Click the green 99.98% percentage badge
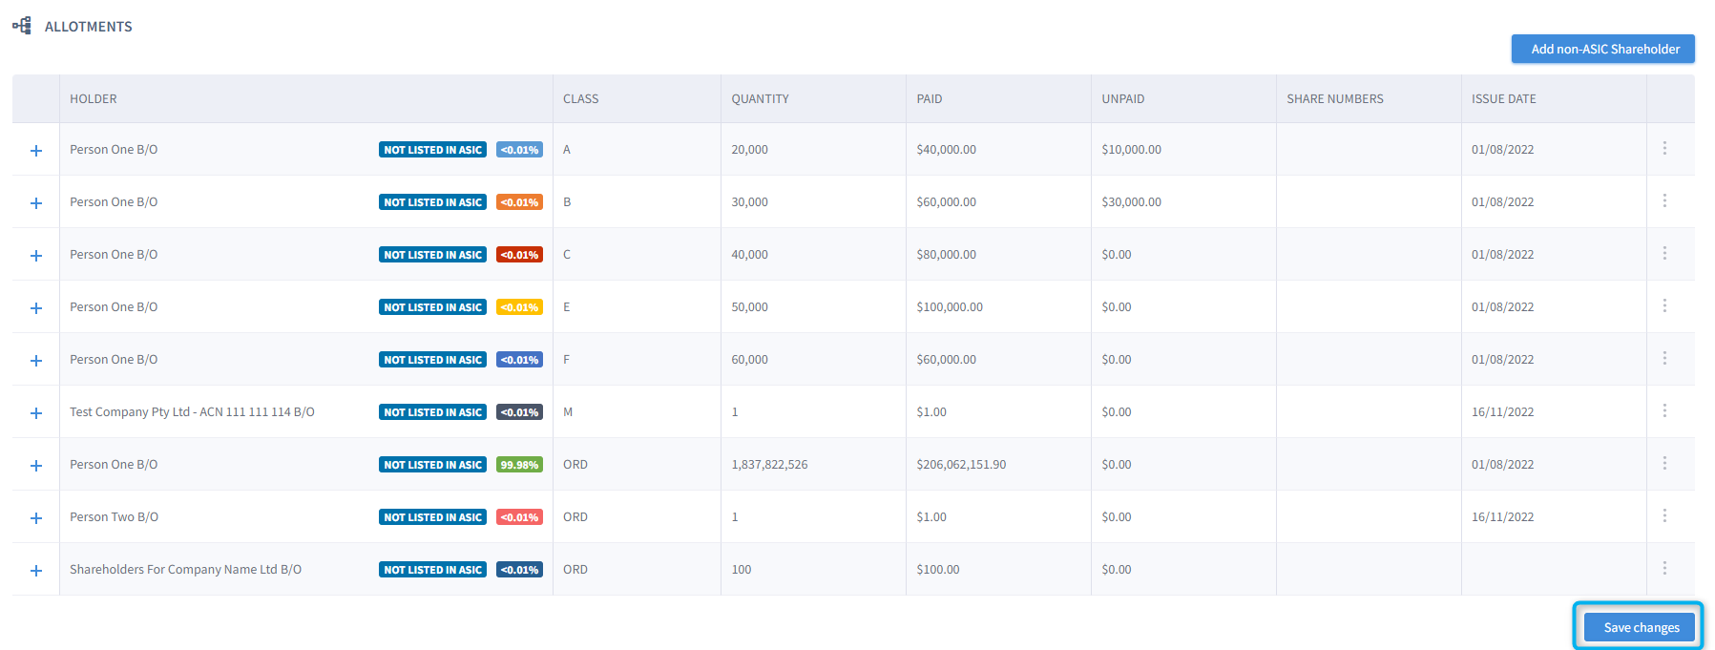This screenshot has height=650, width=1715. click(519, 465)
